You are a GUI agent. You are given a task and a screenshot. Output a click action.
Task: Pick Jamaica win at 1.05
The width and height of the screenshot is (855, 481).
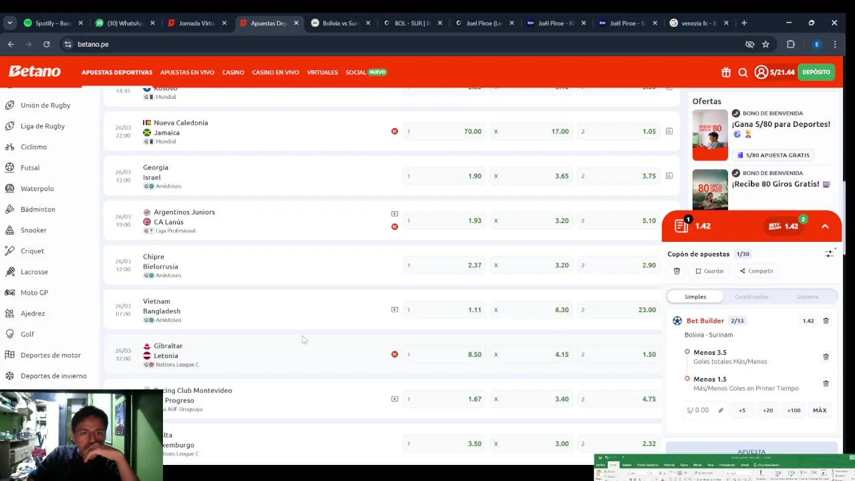(x=618, y=132)
